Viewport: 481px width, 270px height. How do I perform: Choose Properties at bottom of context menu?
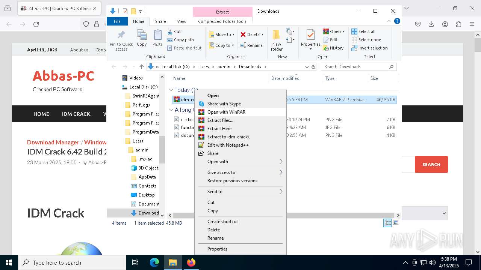(x=240, y=249)
